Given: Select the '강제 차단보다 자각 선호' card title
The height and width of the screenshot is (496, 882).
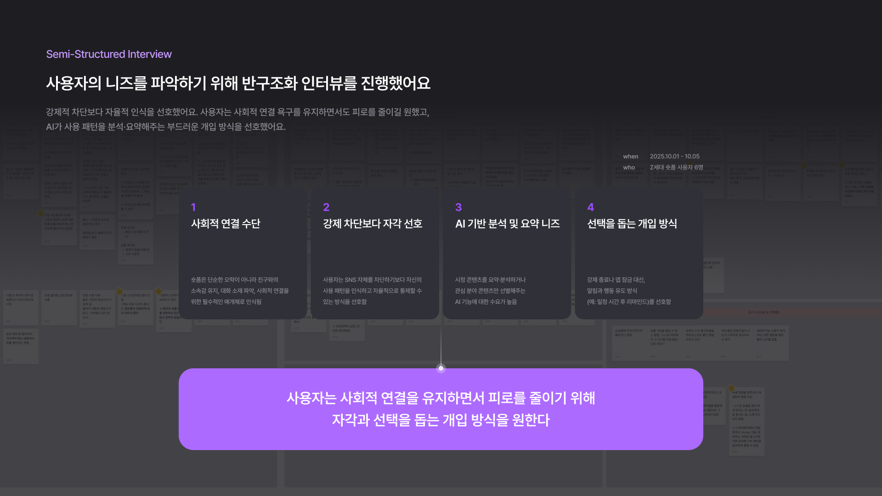Looking at the screenshot, I should [373, 224].
